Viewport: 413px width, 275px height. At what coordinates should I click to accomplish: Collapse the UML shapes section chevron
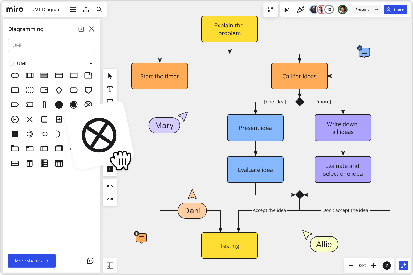coord(91,64)
